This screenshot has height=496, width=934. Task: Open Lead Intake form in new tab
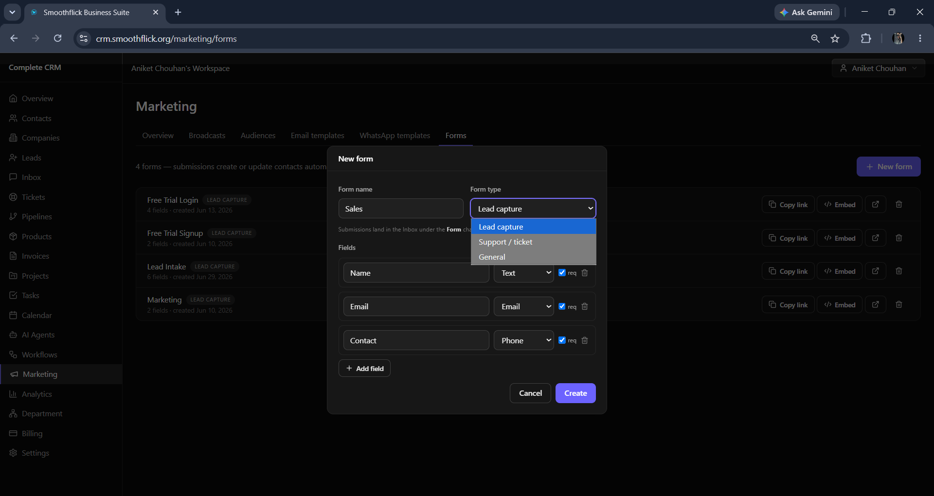(876, 271)
